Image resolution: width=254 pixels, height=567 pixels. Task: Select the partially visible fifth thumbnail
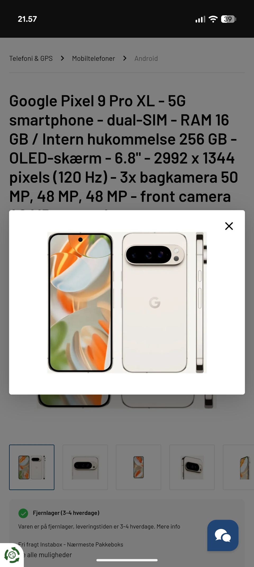pos(239,467)
